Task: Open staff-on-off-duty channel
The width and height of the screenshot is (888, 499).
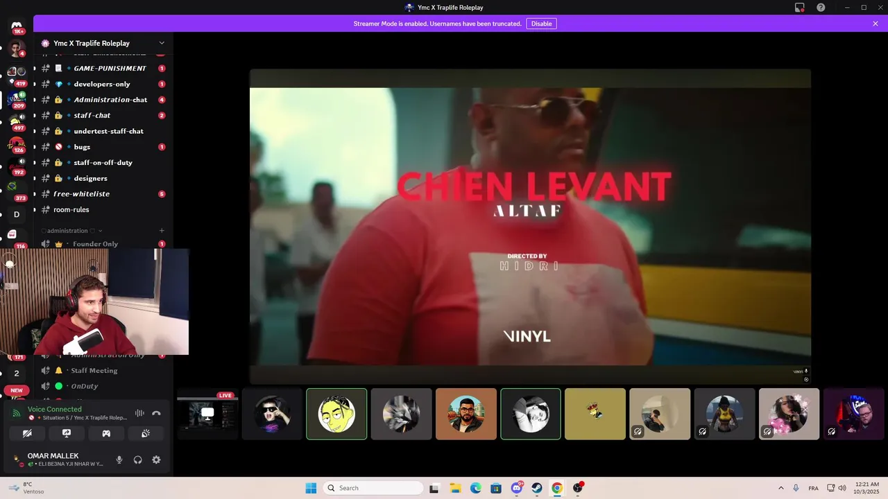Action: click(102, 162)
